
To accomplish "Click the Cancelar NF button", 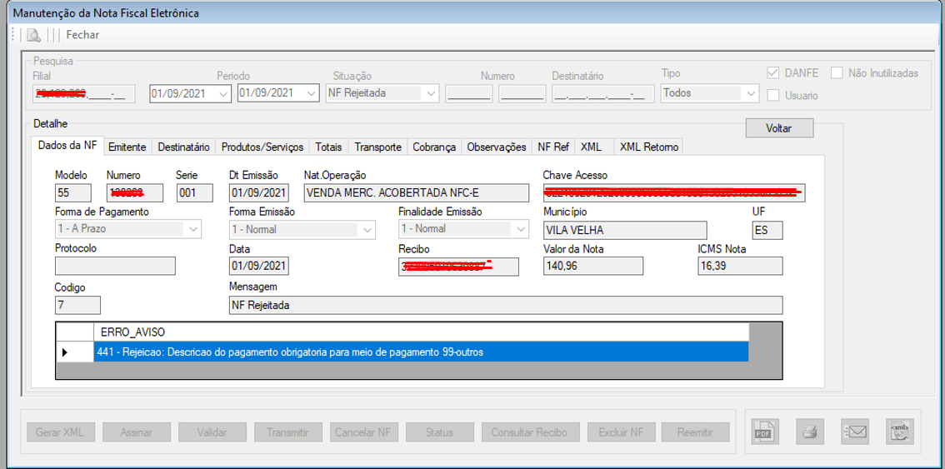I will (x=363, y=432).
